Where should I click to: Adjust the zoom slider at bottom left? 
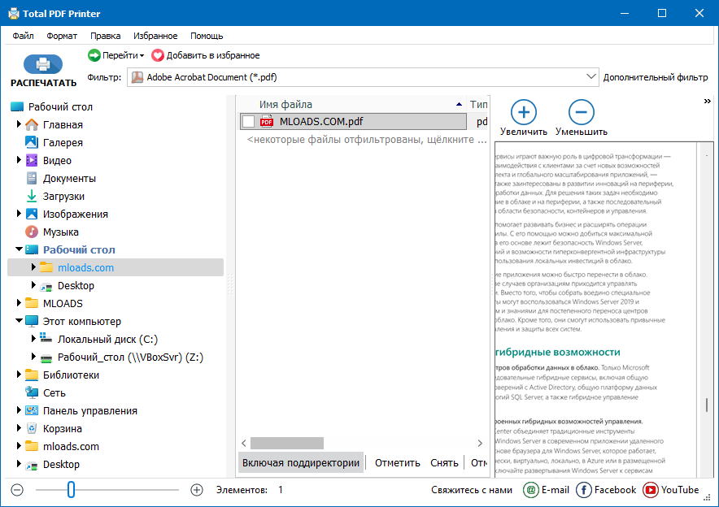[71, 490]
